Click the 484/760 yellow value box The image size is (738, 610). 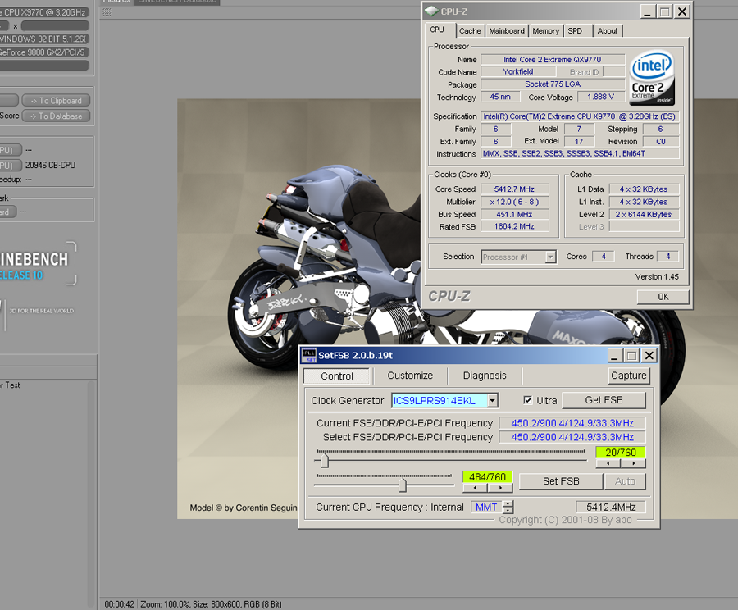[x=487, y=477]
